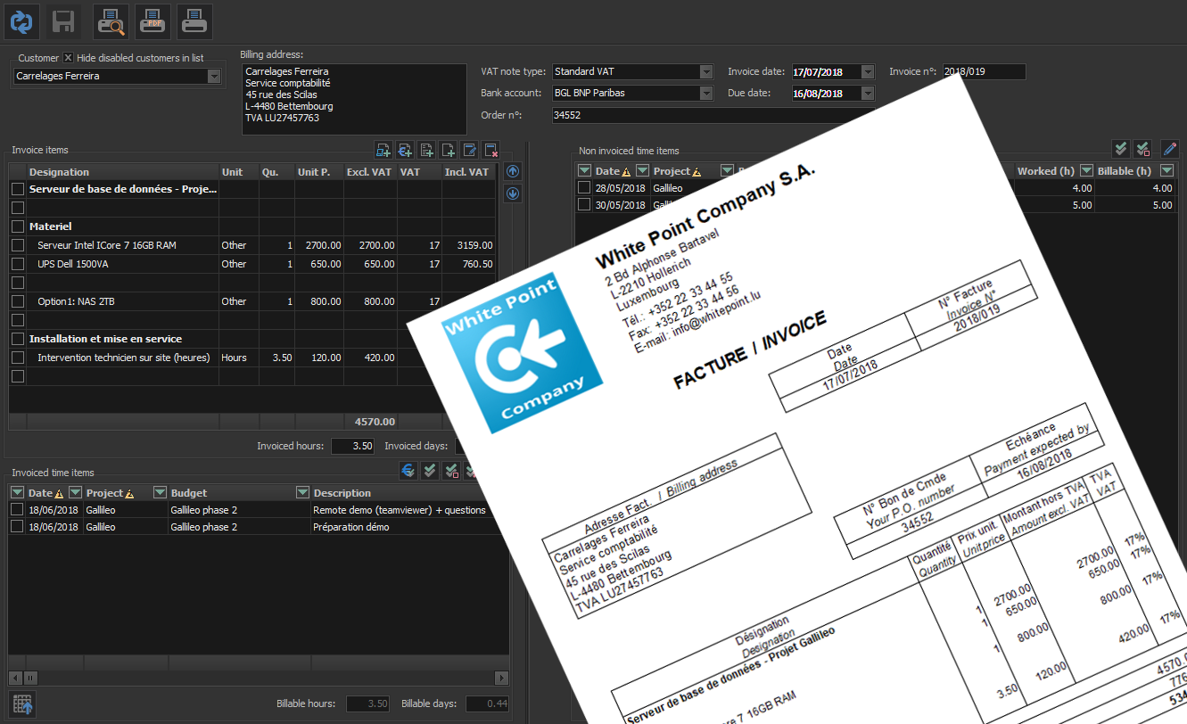Screen dimensions: 1187x724
Task: Click the Invoiced hours field showing 3.50
Action: 351,446
